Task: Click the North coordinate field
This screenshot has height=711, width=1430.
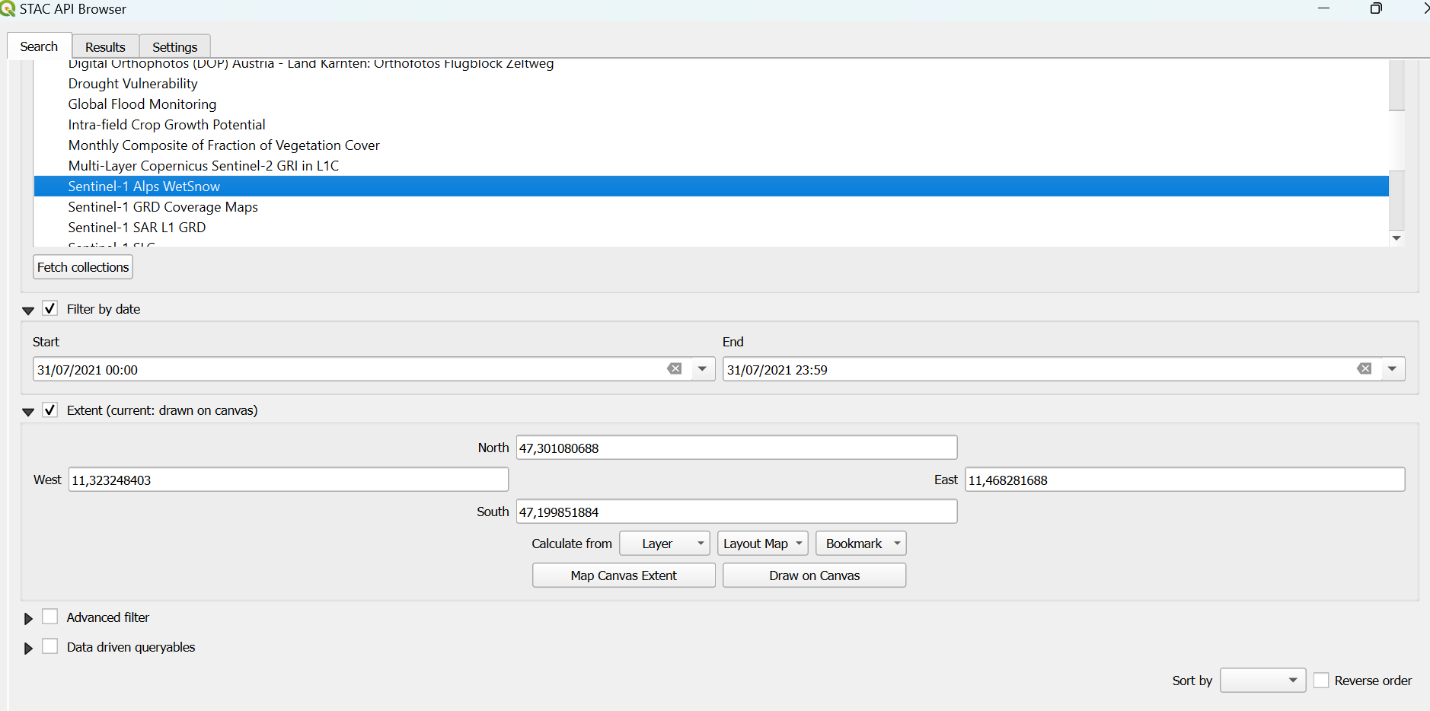Action: pos(736,448)
